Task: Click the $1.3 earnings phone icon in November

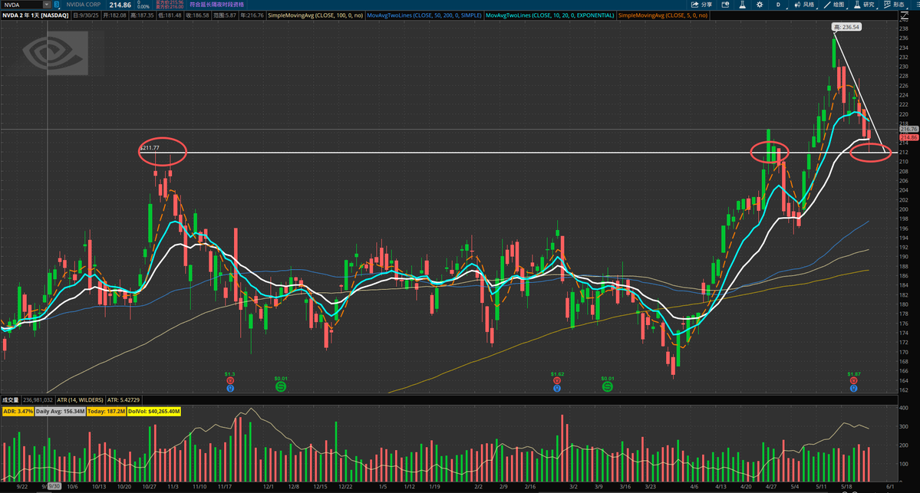Action: (230, 380)
